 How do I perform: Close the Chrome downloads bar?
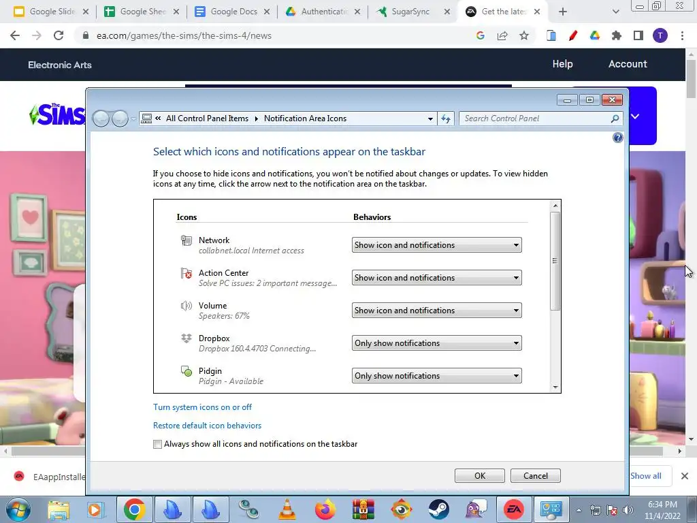pos(685,476)
